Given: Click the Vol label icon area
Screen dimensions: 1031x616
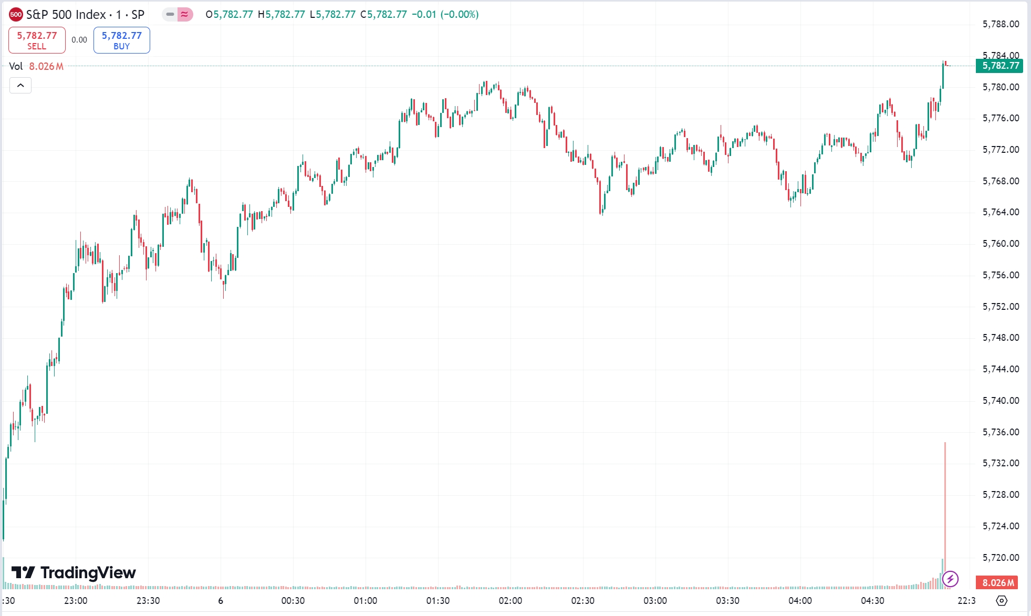Looking at the screenshot, I should point(16,66).
